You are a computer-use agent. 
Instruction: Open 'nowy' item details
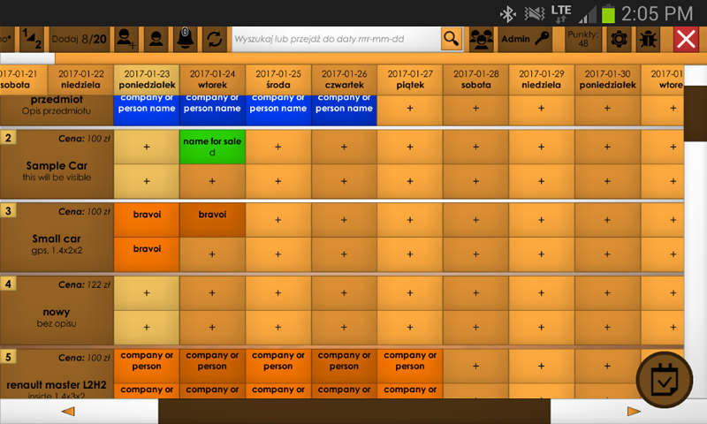(x=57, y=310)
